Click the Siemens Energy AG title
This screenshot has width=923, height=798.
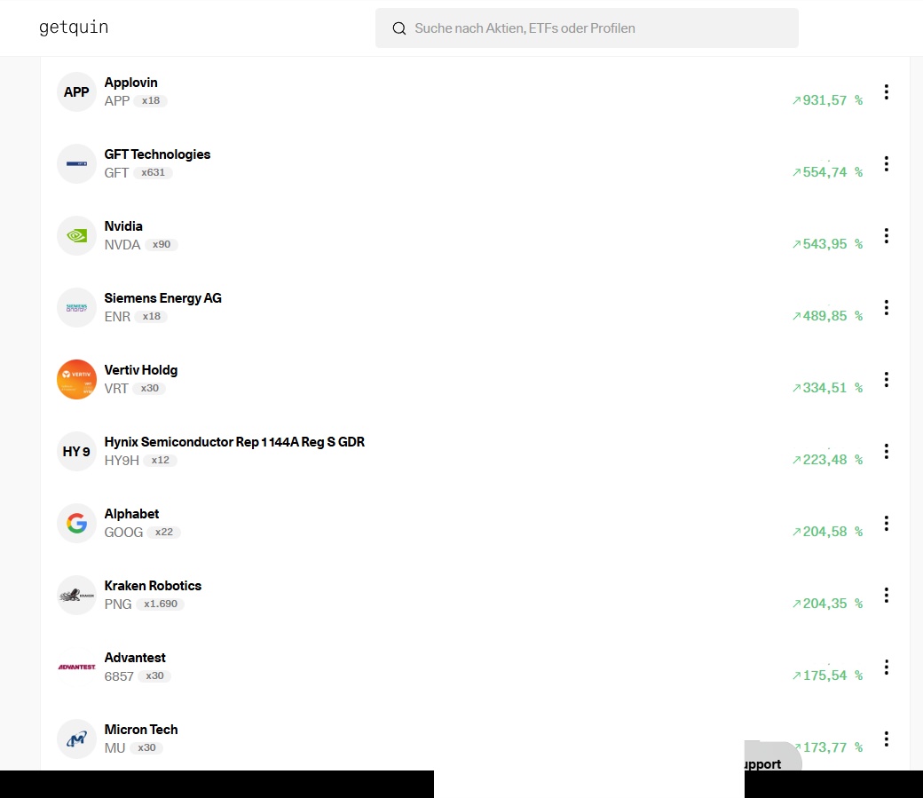click(162, 298)
